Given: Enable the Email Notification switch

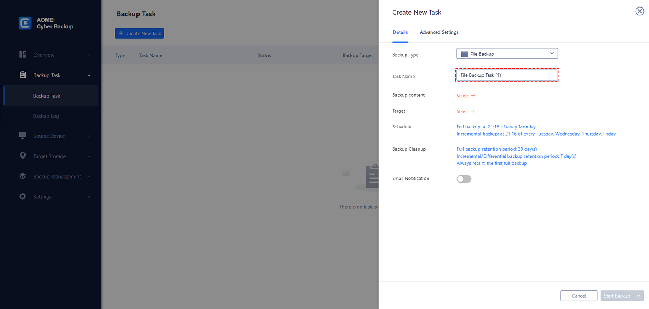Looking at the screenshot, I should (464, 179).
